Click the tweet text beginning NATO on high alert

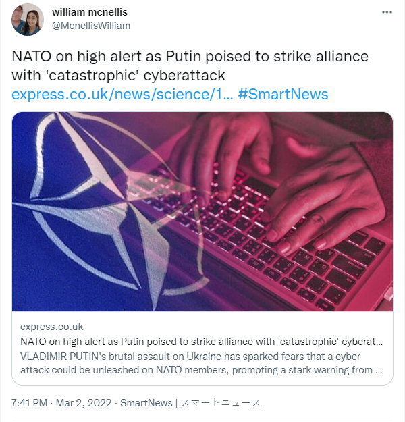[x=189, y=55]
